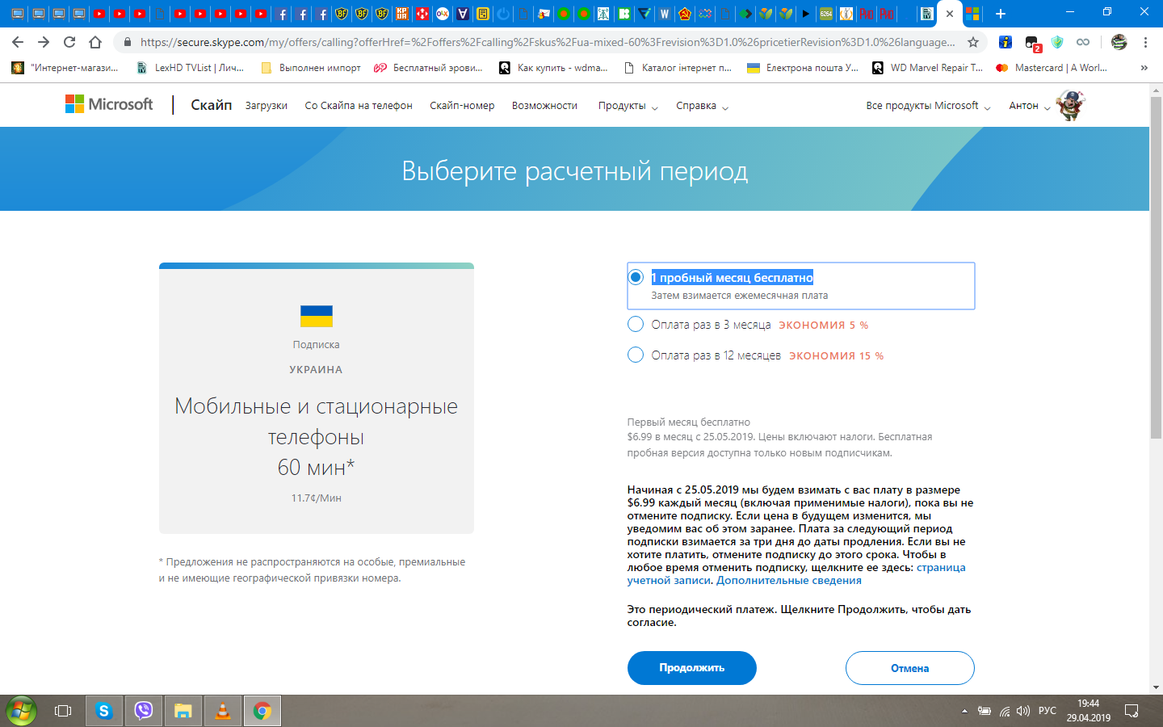Select the 1 free trial month option
1163x727 pixels.
636,277
